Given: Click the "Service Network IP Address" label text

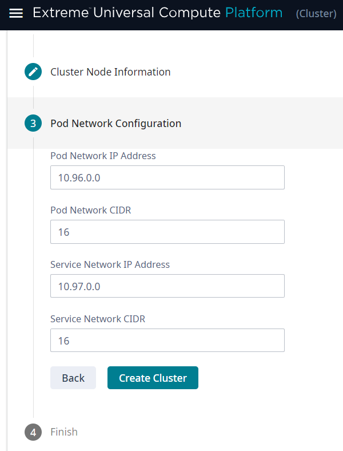Looking at the screenshot, I should pyautogui.click(x=110, y=264).
